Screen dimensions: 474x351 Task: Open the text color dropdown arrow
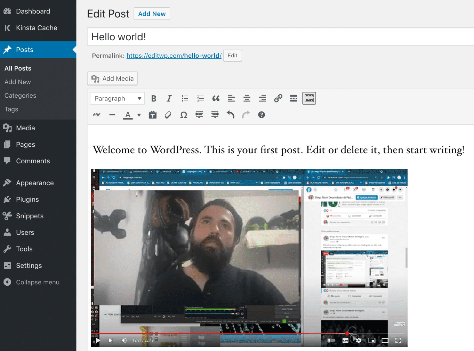coord(139,115)
